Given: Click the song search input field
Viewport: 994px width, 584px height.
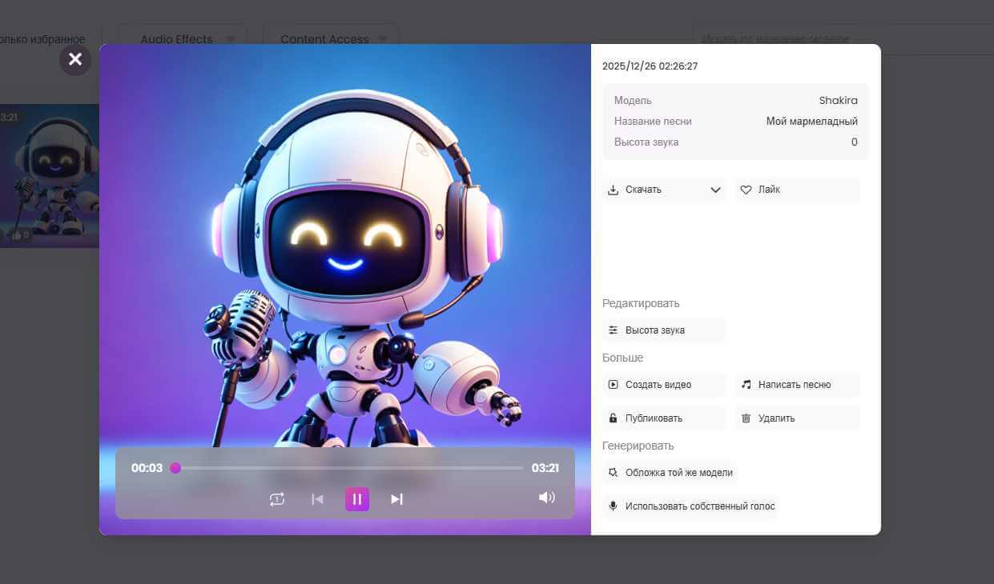Looking at the screenshot, I should pos(841,38).
